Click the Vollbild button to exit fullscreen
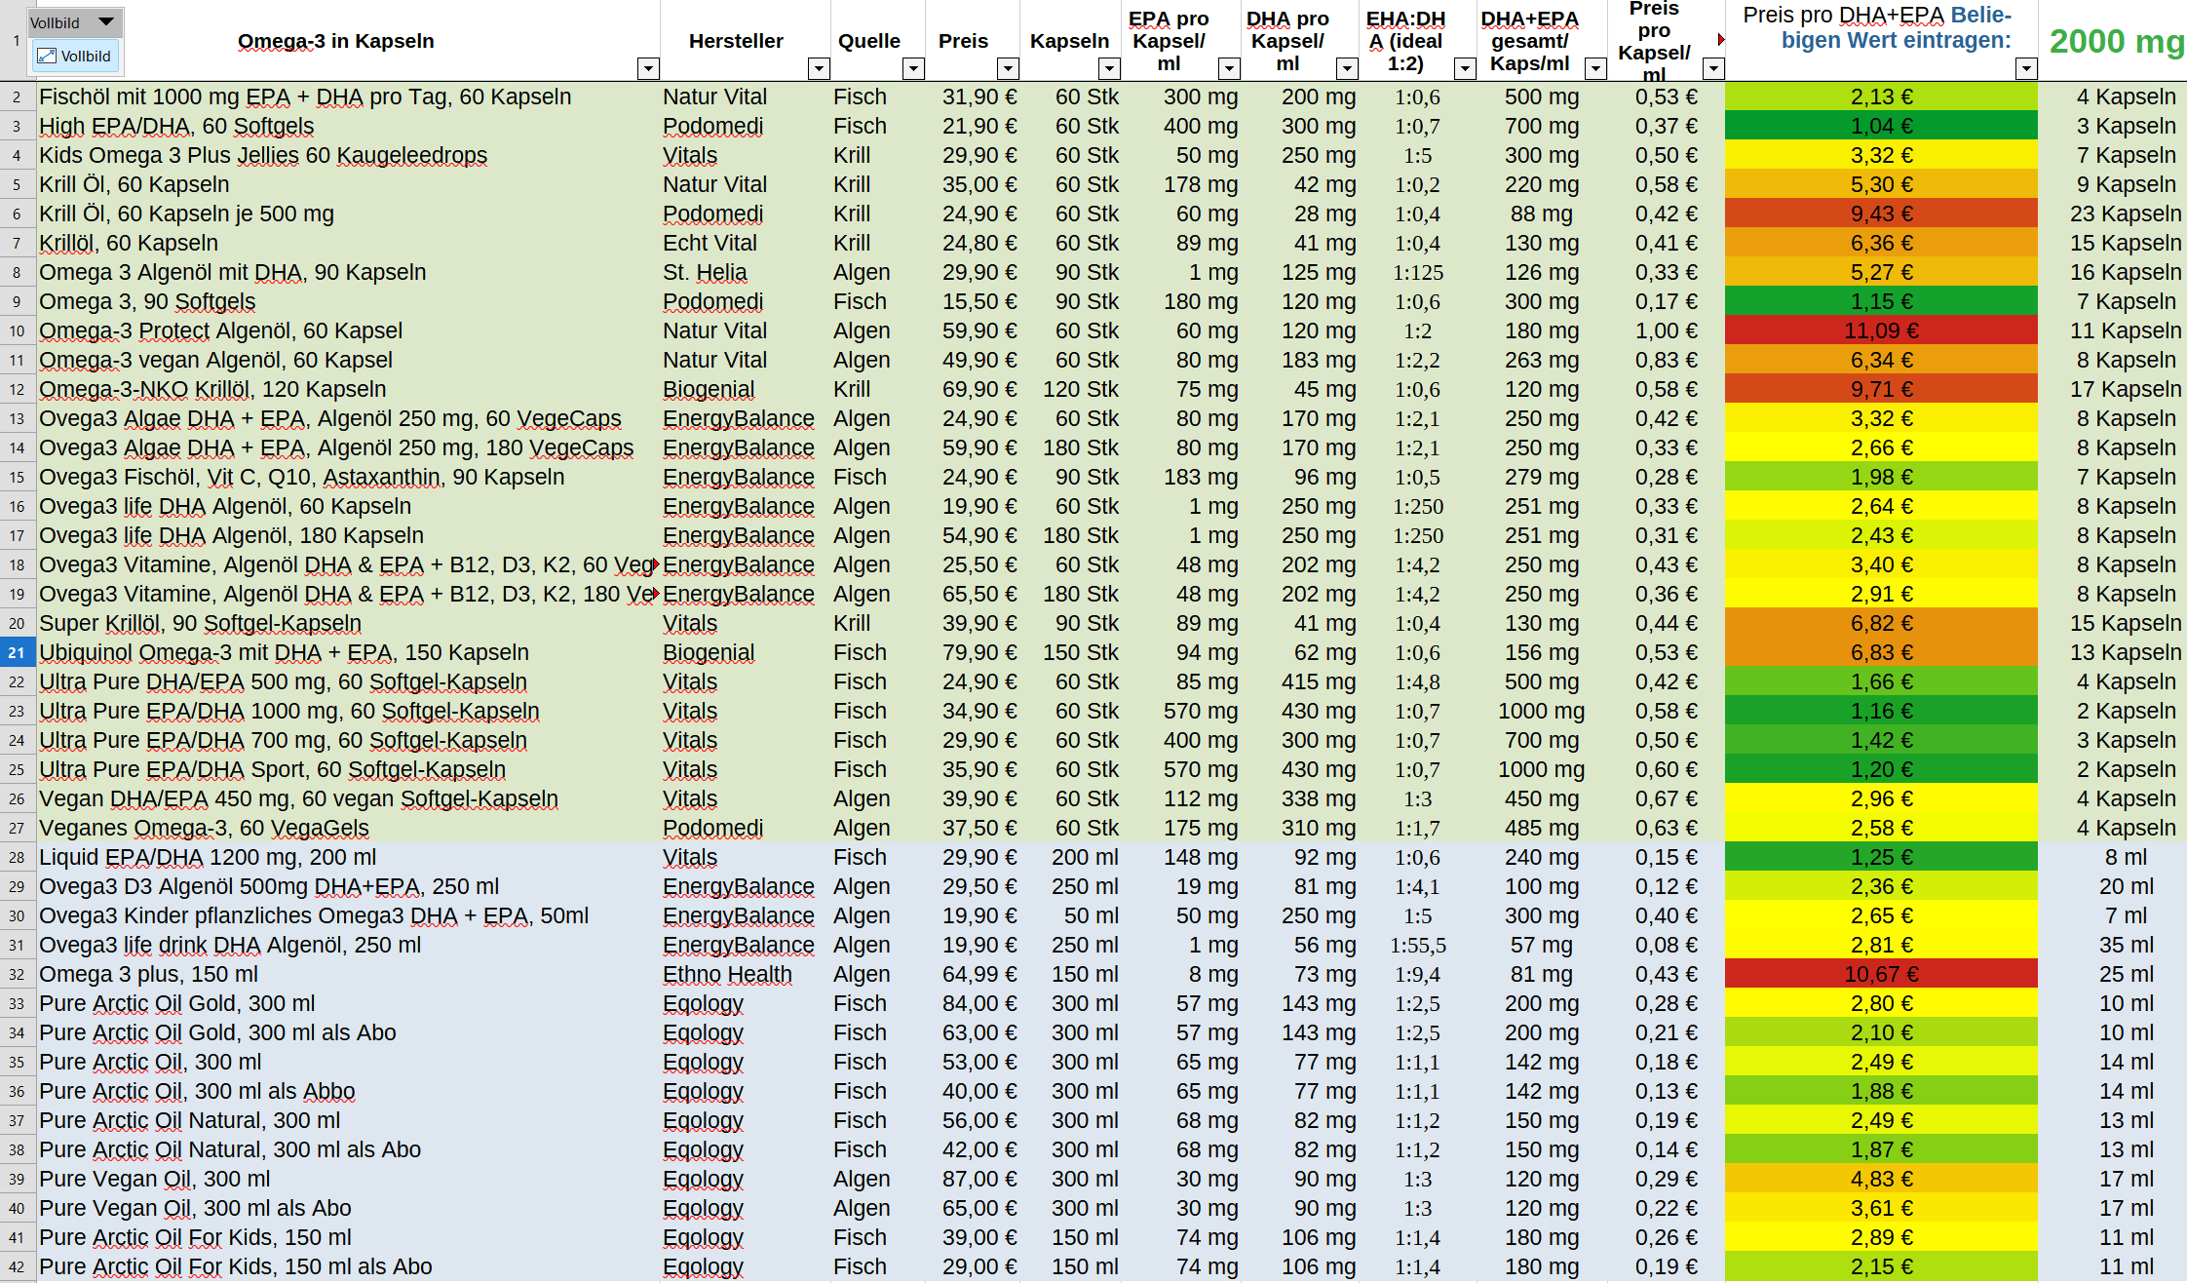Screen dimensions: 2187x1283 pos(75,57)
